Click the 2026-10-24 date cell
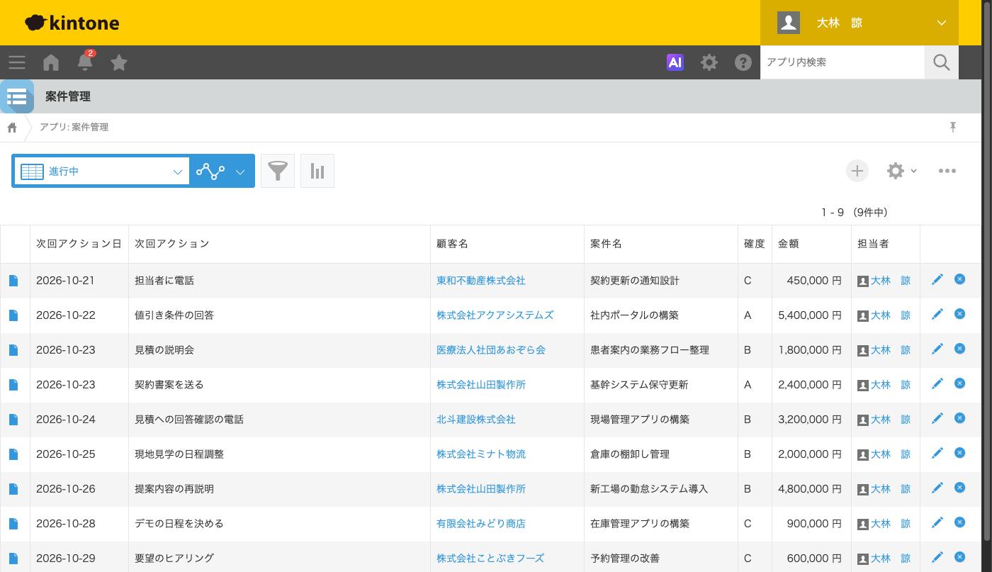The image size is (992, 572). point(79,420)
